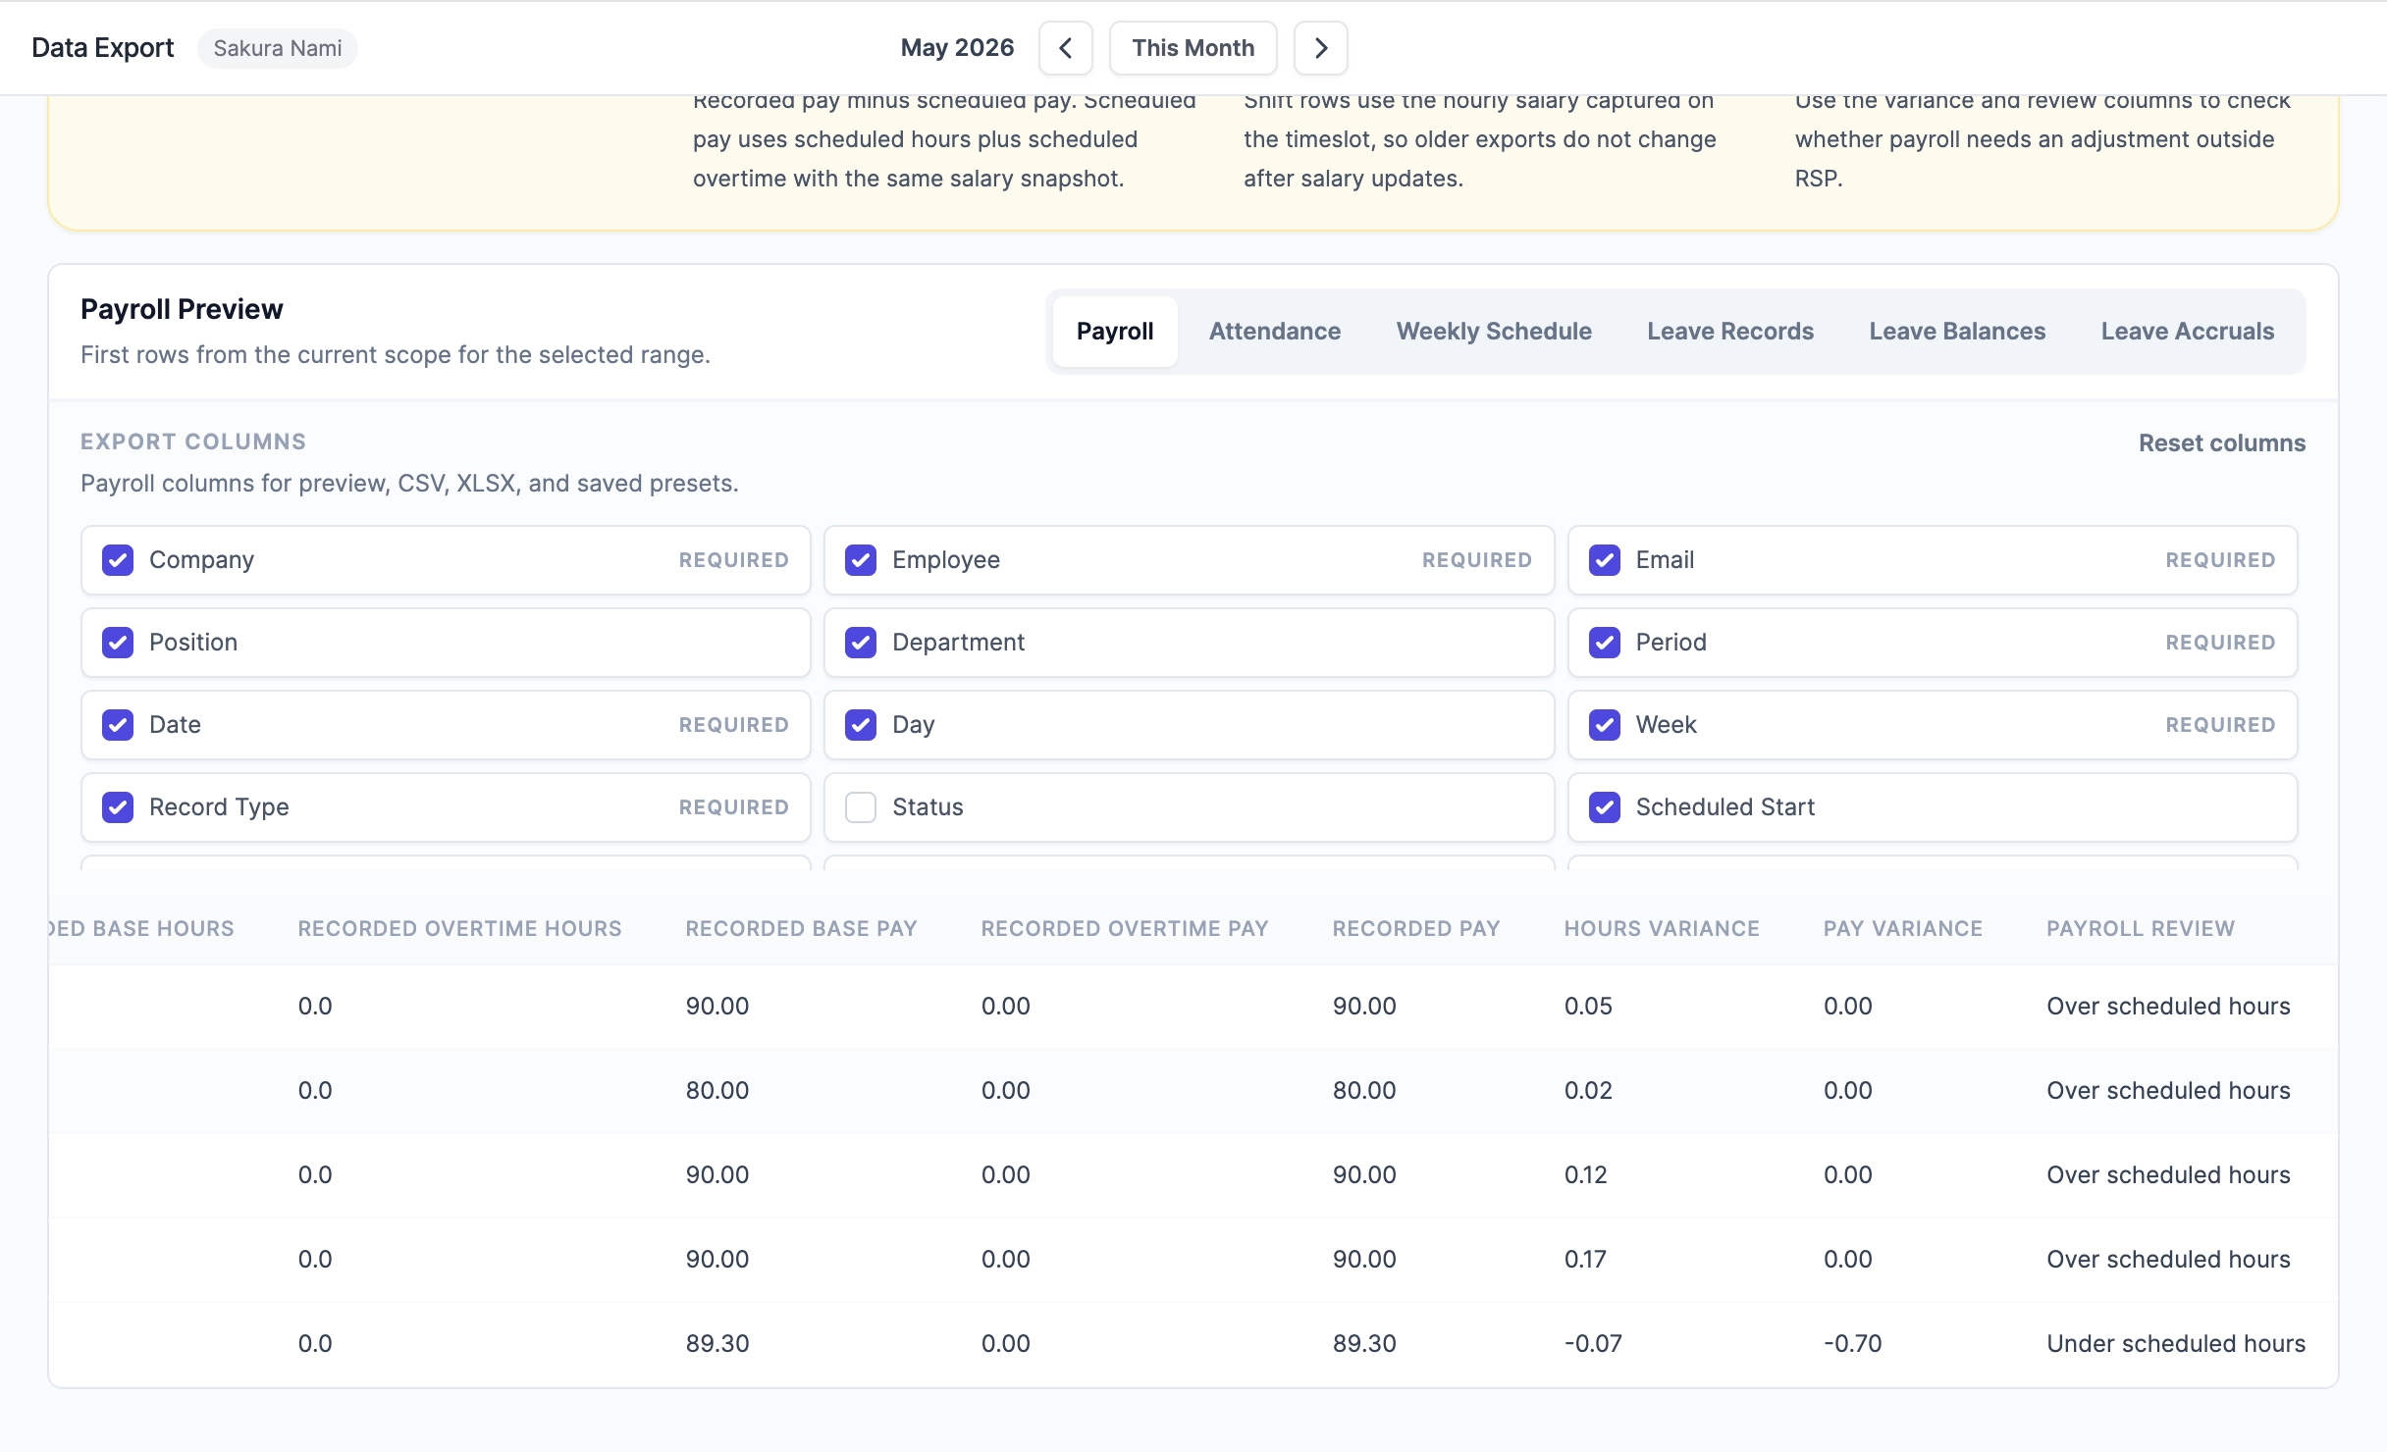Image resolution: width=2387 pixels, height=1452 pixels.
Task: Click the Recorded Overtime Hours column header
Action: [x=459, y=929]
